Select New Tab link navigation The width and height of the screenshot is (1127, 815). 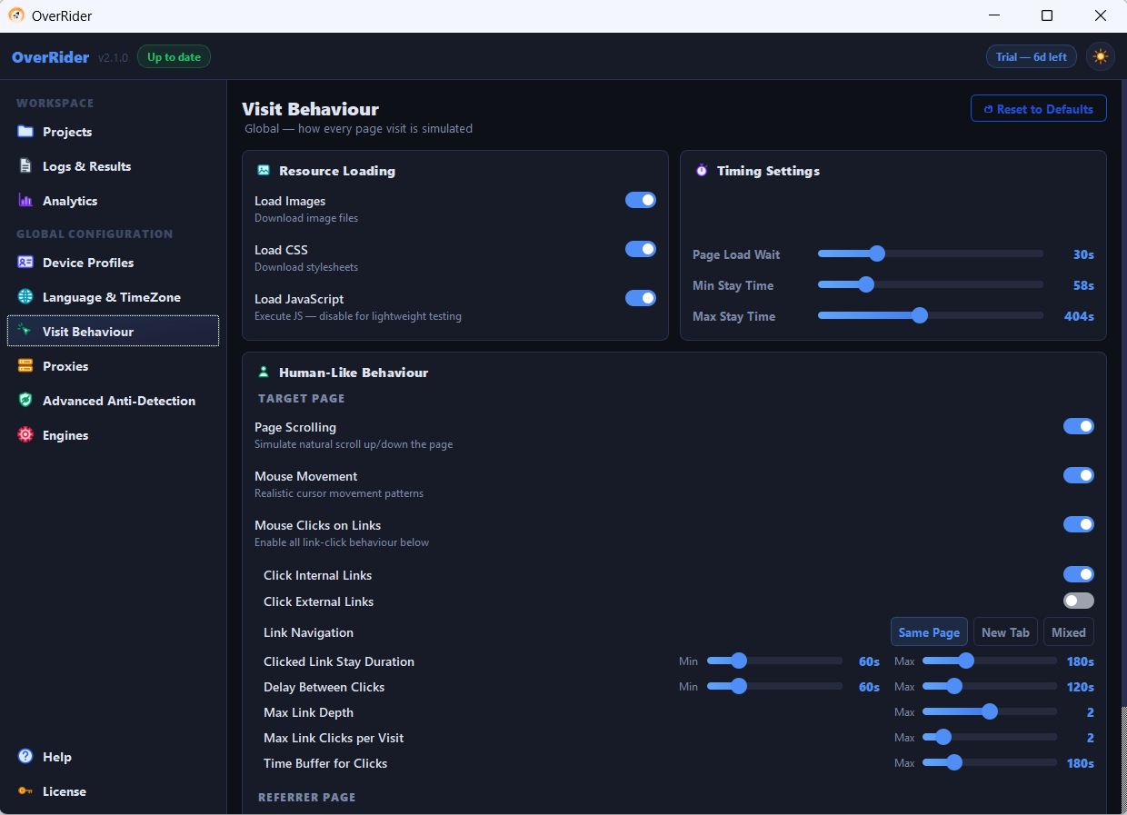pyautogui.click(x=1005, y=632)
